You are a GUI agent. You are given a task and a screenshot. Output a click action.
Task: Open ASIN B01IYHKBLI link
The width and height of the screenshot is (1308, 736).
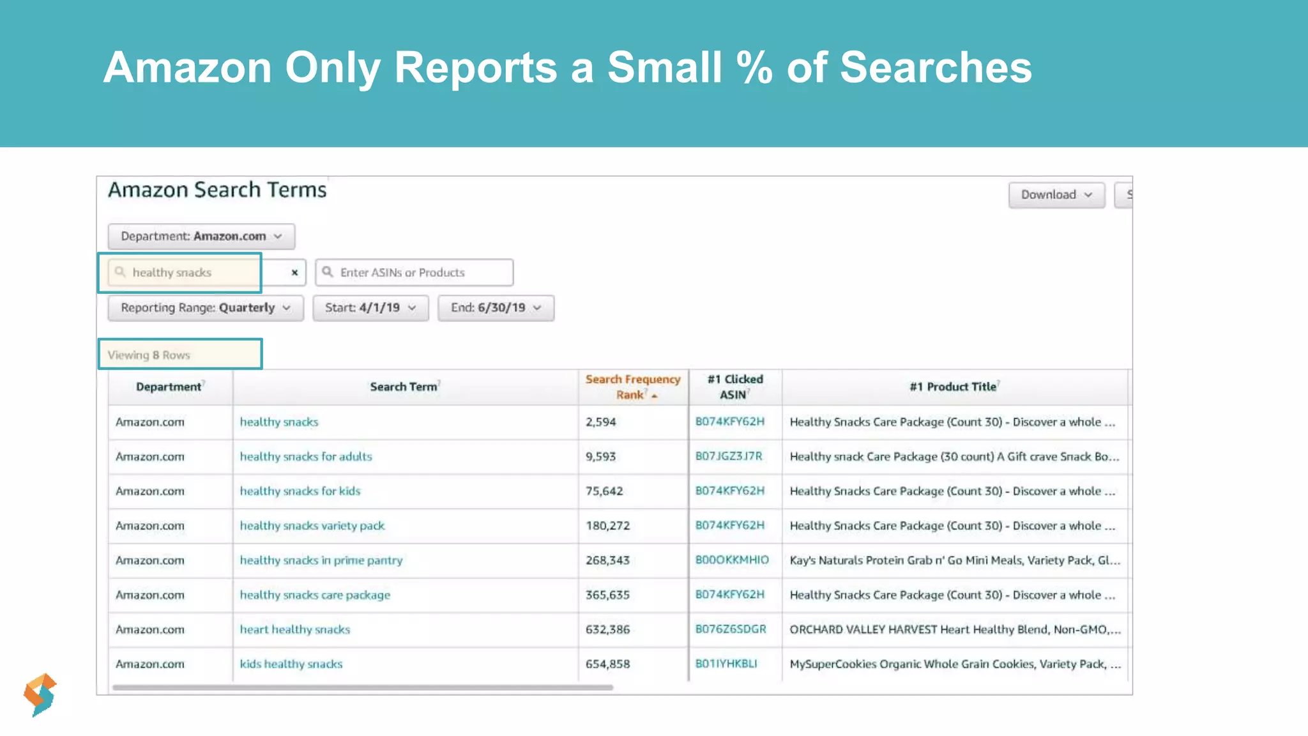[726, 663]
